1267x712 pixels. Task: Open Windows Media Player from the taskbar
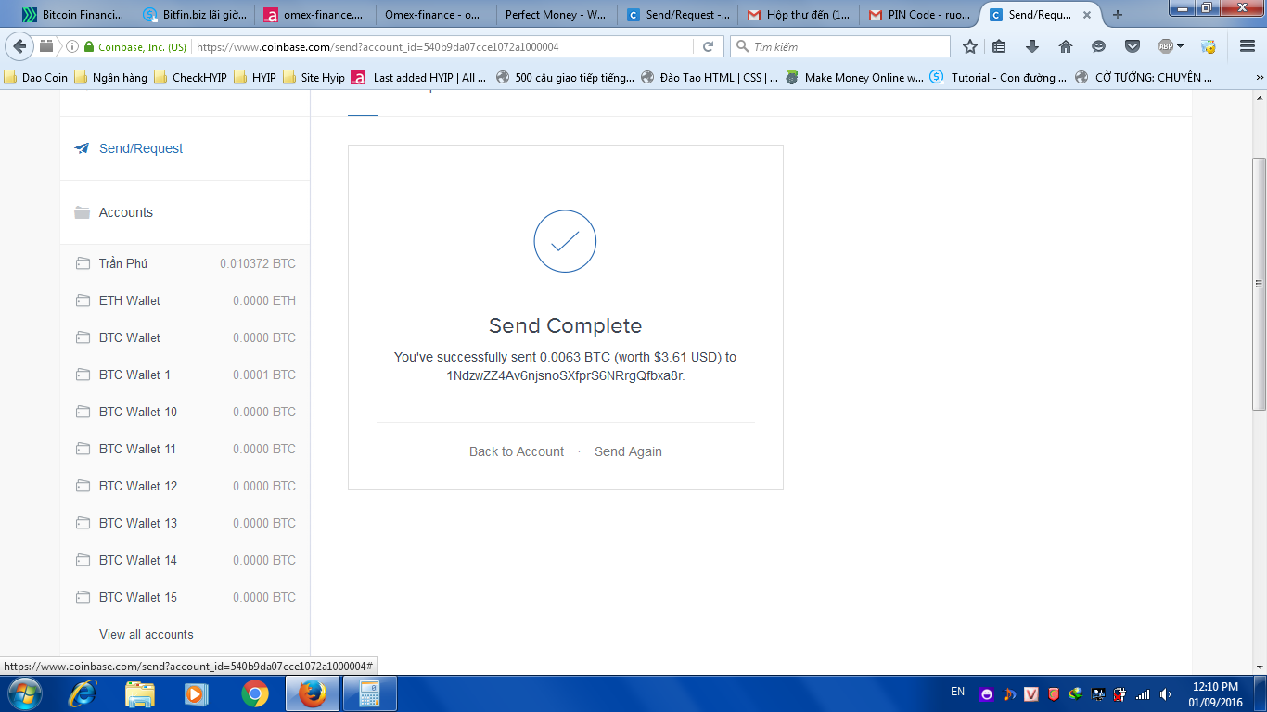[197, 693]
